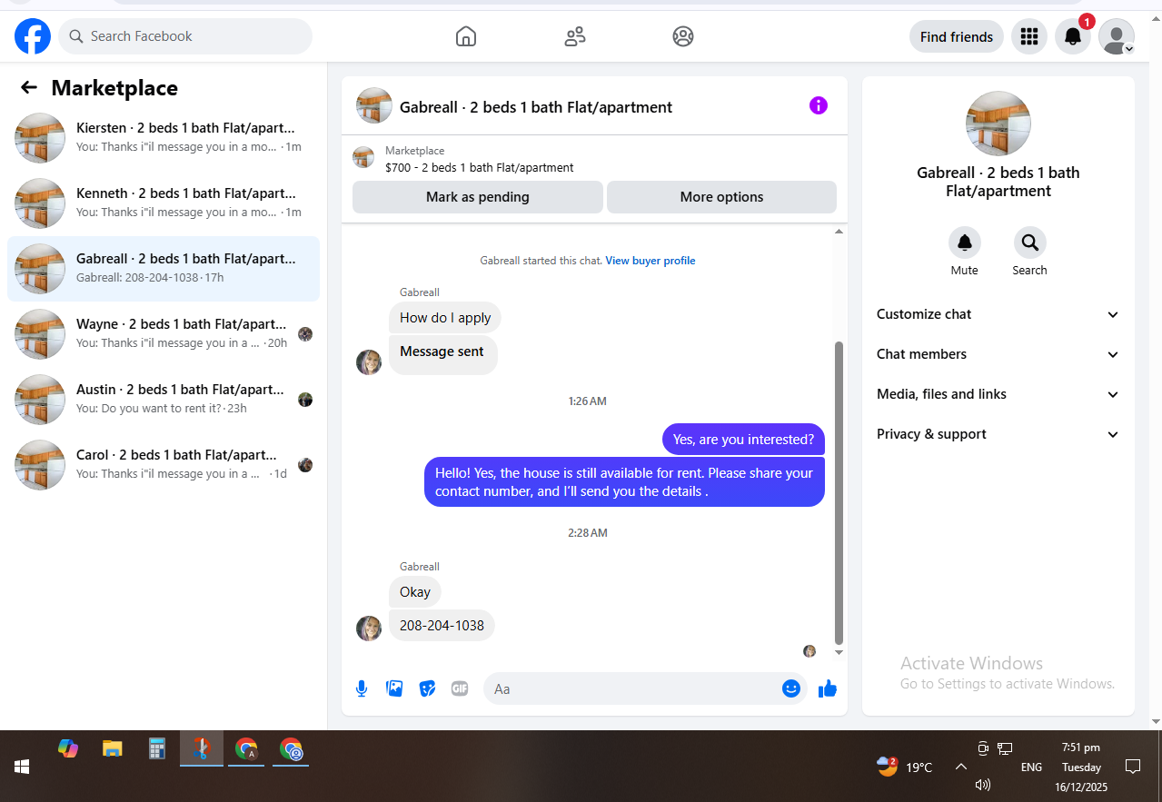Click Gabreall's avatar beside phone number message
The image size is (1162, 802).
[x=369, y=628]
